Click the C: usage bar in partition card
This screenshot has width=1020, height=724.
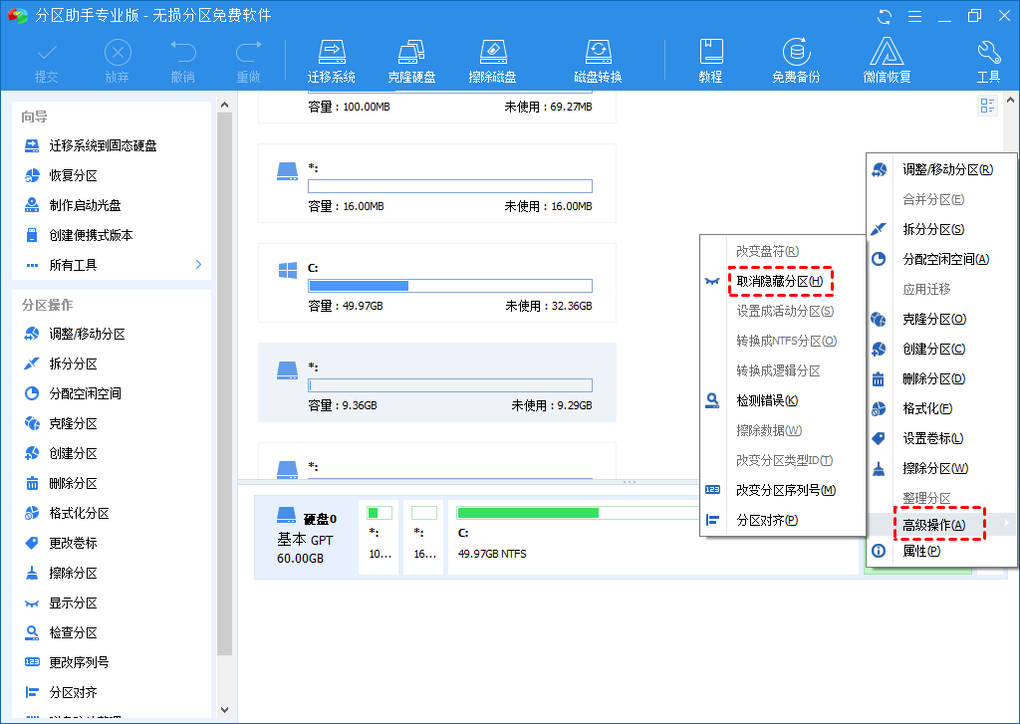click(x=449, y=286)
